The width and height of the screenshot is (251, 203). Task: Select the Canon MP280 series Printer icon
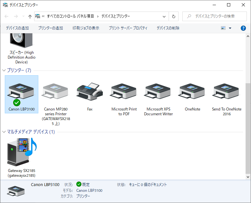pyautogui.click(x=55, y=91)
